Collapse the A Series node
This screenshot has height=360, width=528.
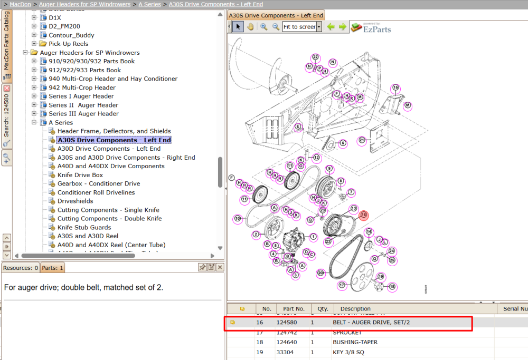pos(34,122)
